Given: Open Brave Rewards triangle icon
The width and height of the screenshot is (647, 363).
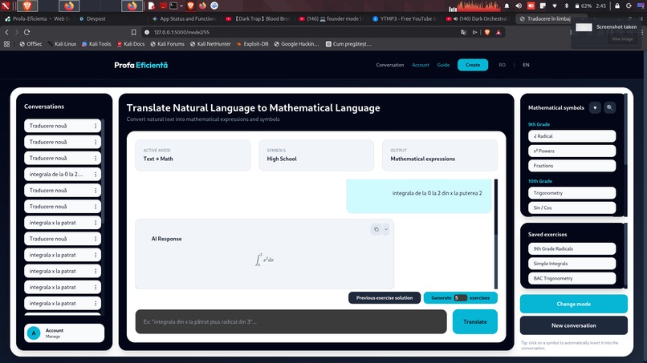Looking at the screenshot, I should click(x=498, y=32).
